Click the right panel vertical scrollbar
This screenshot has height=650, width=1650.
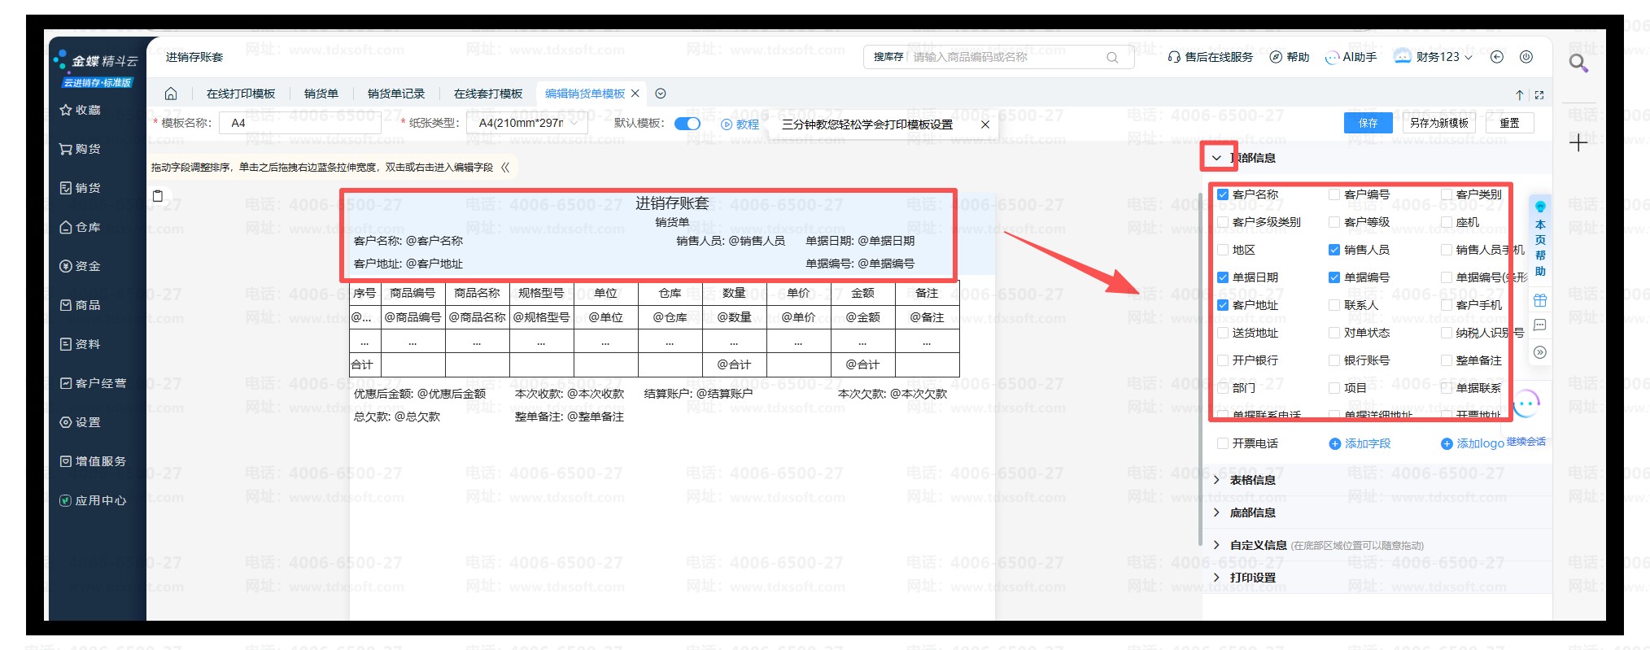click(1200, 366)
